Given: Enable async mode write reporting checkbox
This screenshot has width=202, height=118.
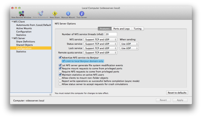Looking at the screenshot, I should [x=60, y=81].
